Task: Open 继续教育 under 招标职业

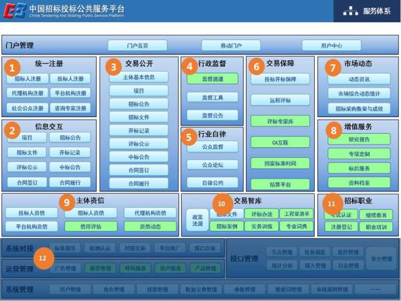Action: (376, 215)
